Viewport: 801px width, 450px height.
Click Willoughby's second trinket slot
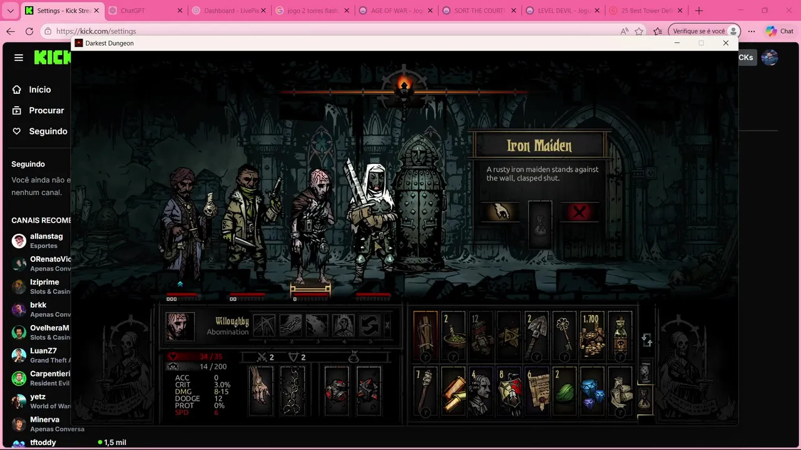pos(369,391)
